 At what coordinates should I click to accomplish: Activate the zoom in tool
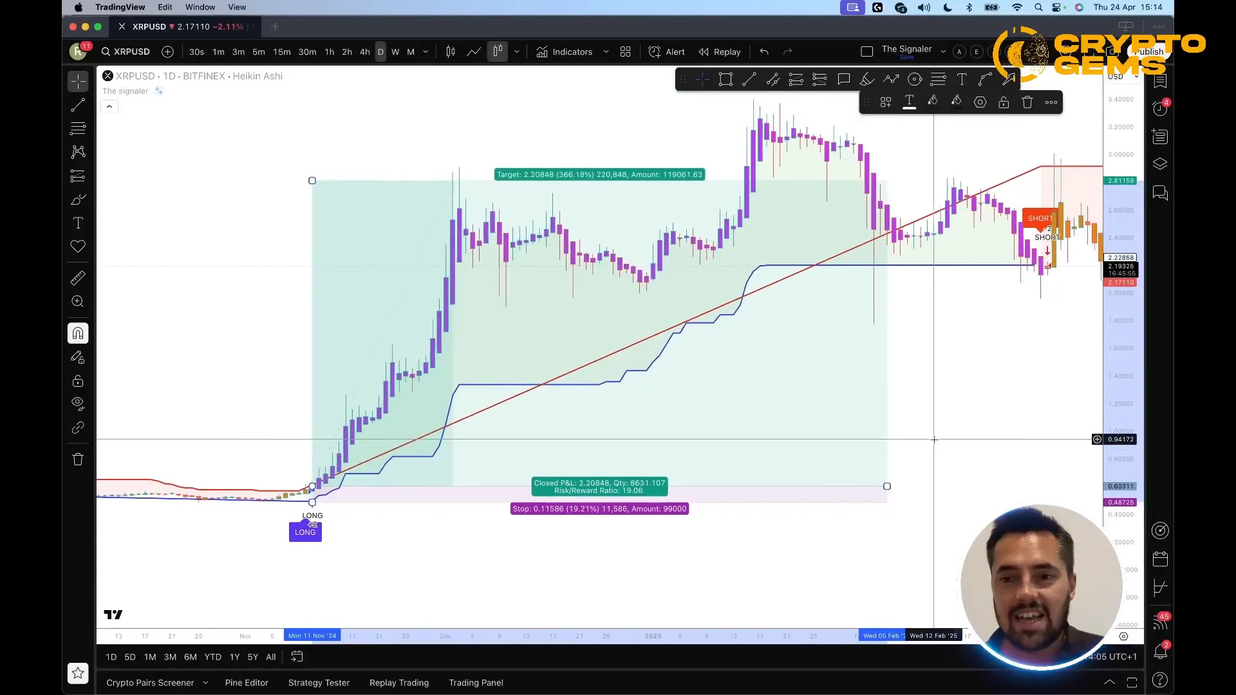(78, 301)
